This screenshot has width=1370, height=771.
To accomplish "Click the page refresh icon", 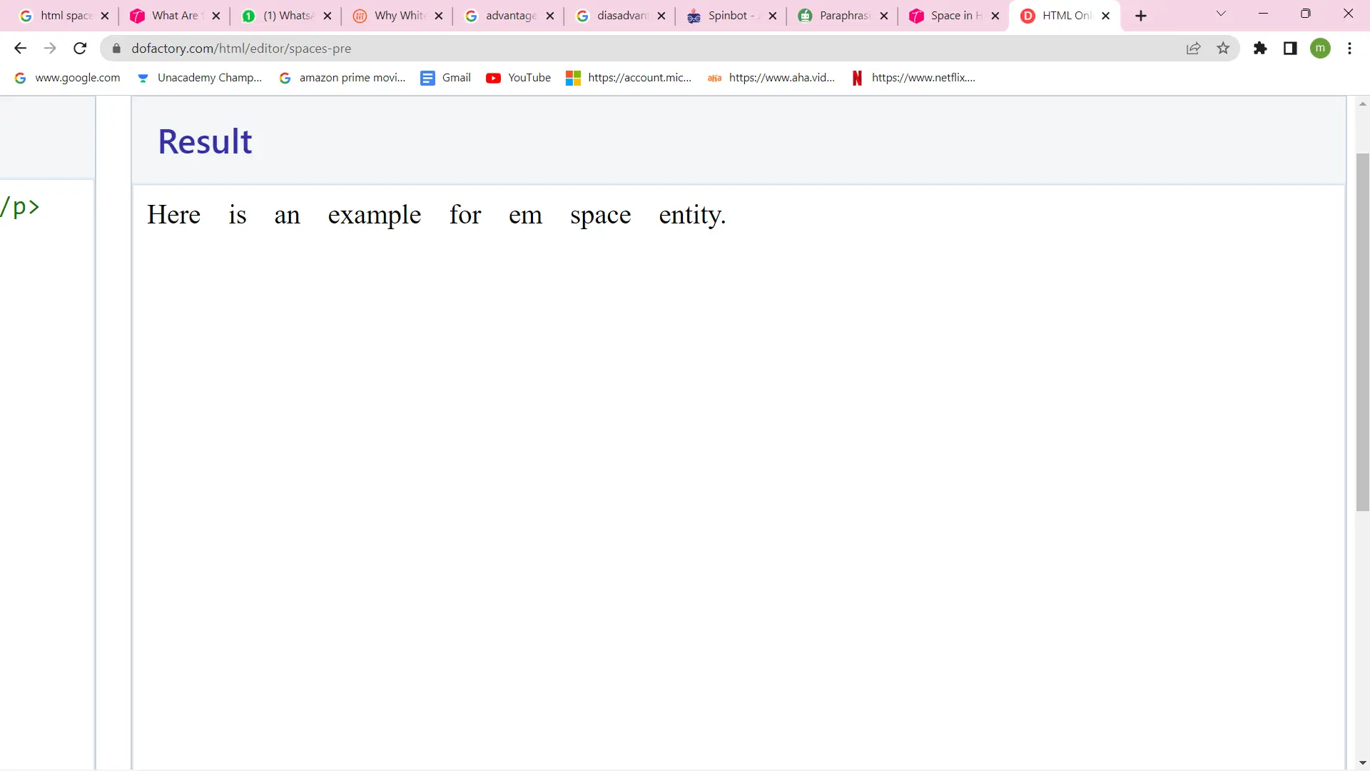I will 80,48.
